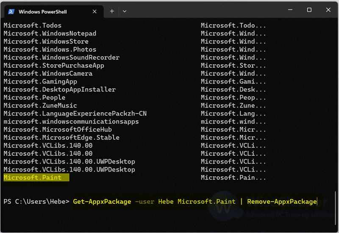Click microsoft.windowscommunicationsapps line
The image size is (339, 233).
71,122
